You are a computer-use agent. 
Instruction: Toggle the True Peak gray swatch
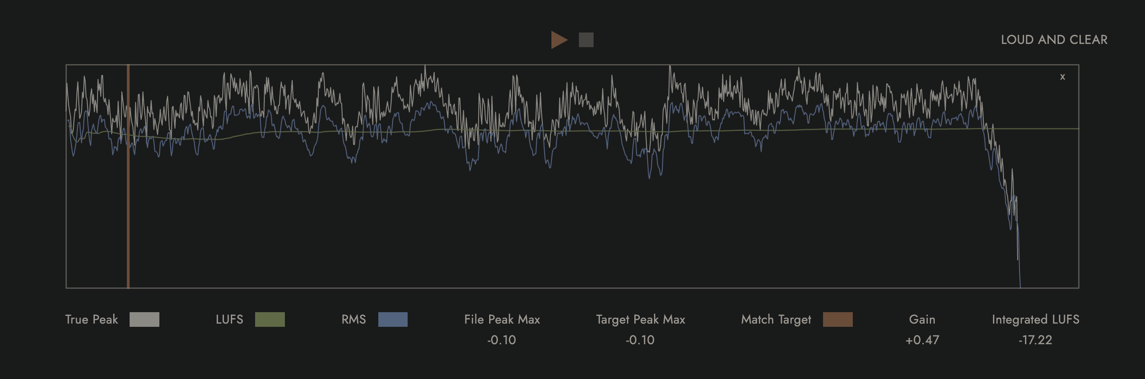pyautogui.click(x=144, y=319)
